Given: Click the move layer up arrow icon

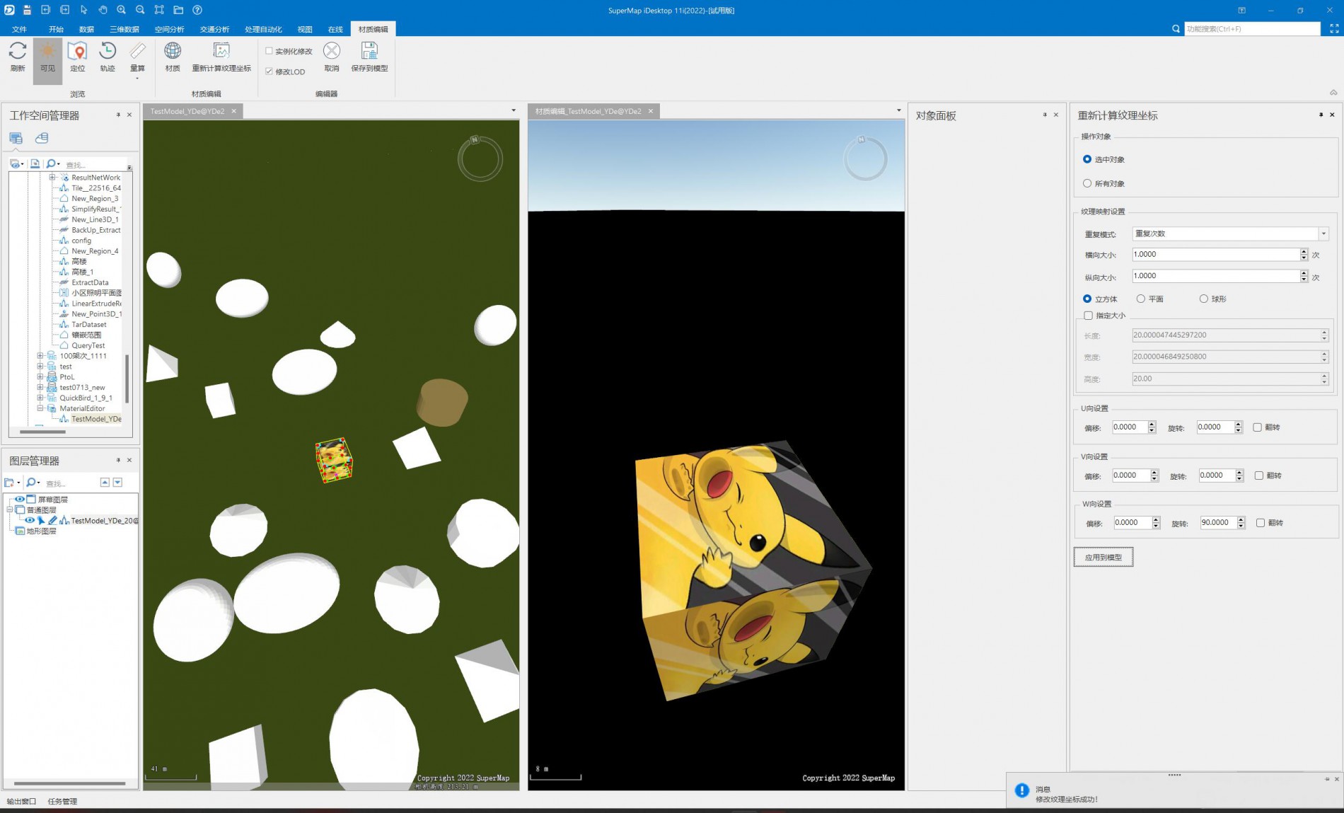Looking at the screenshot, I should pos(105,483).
